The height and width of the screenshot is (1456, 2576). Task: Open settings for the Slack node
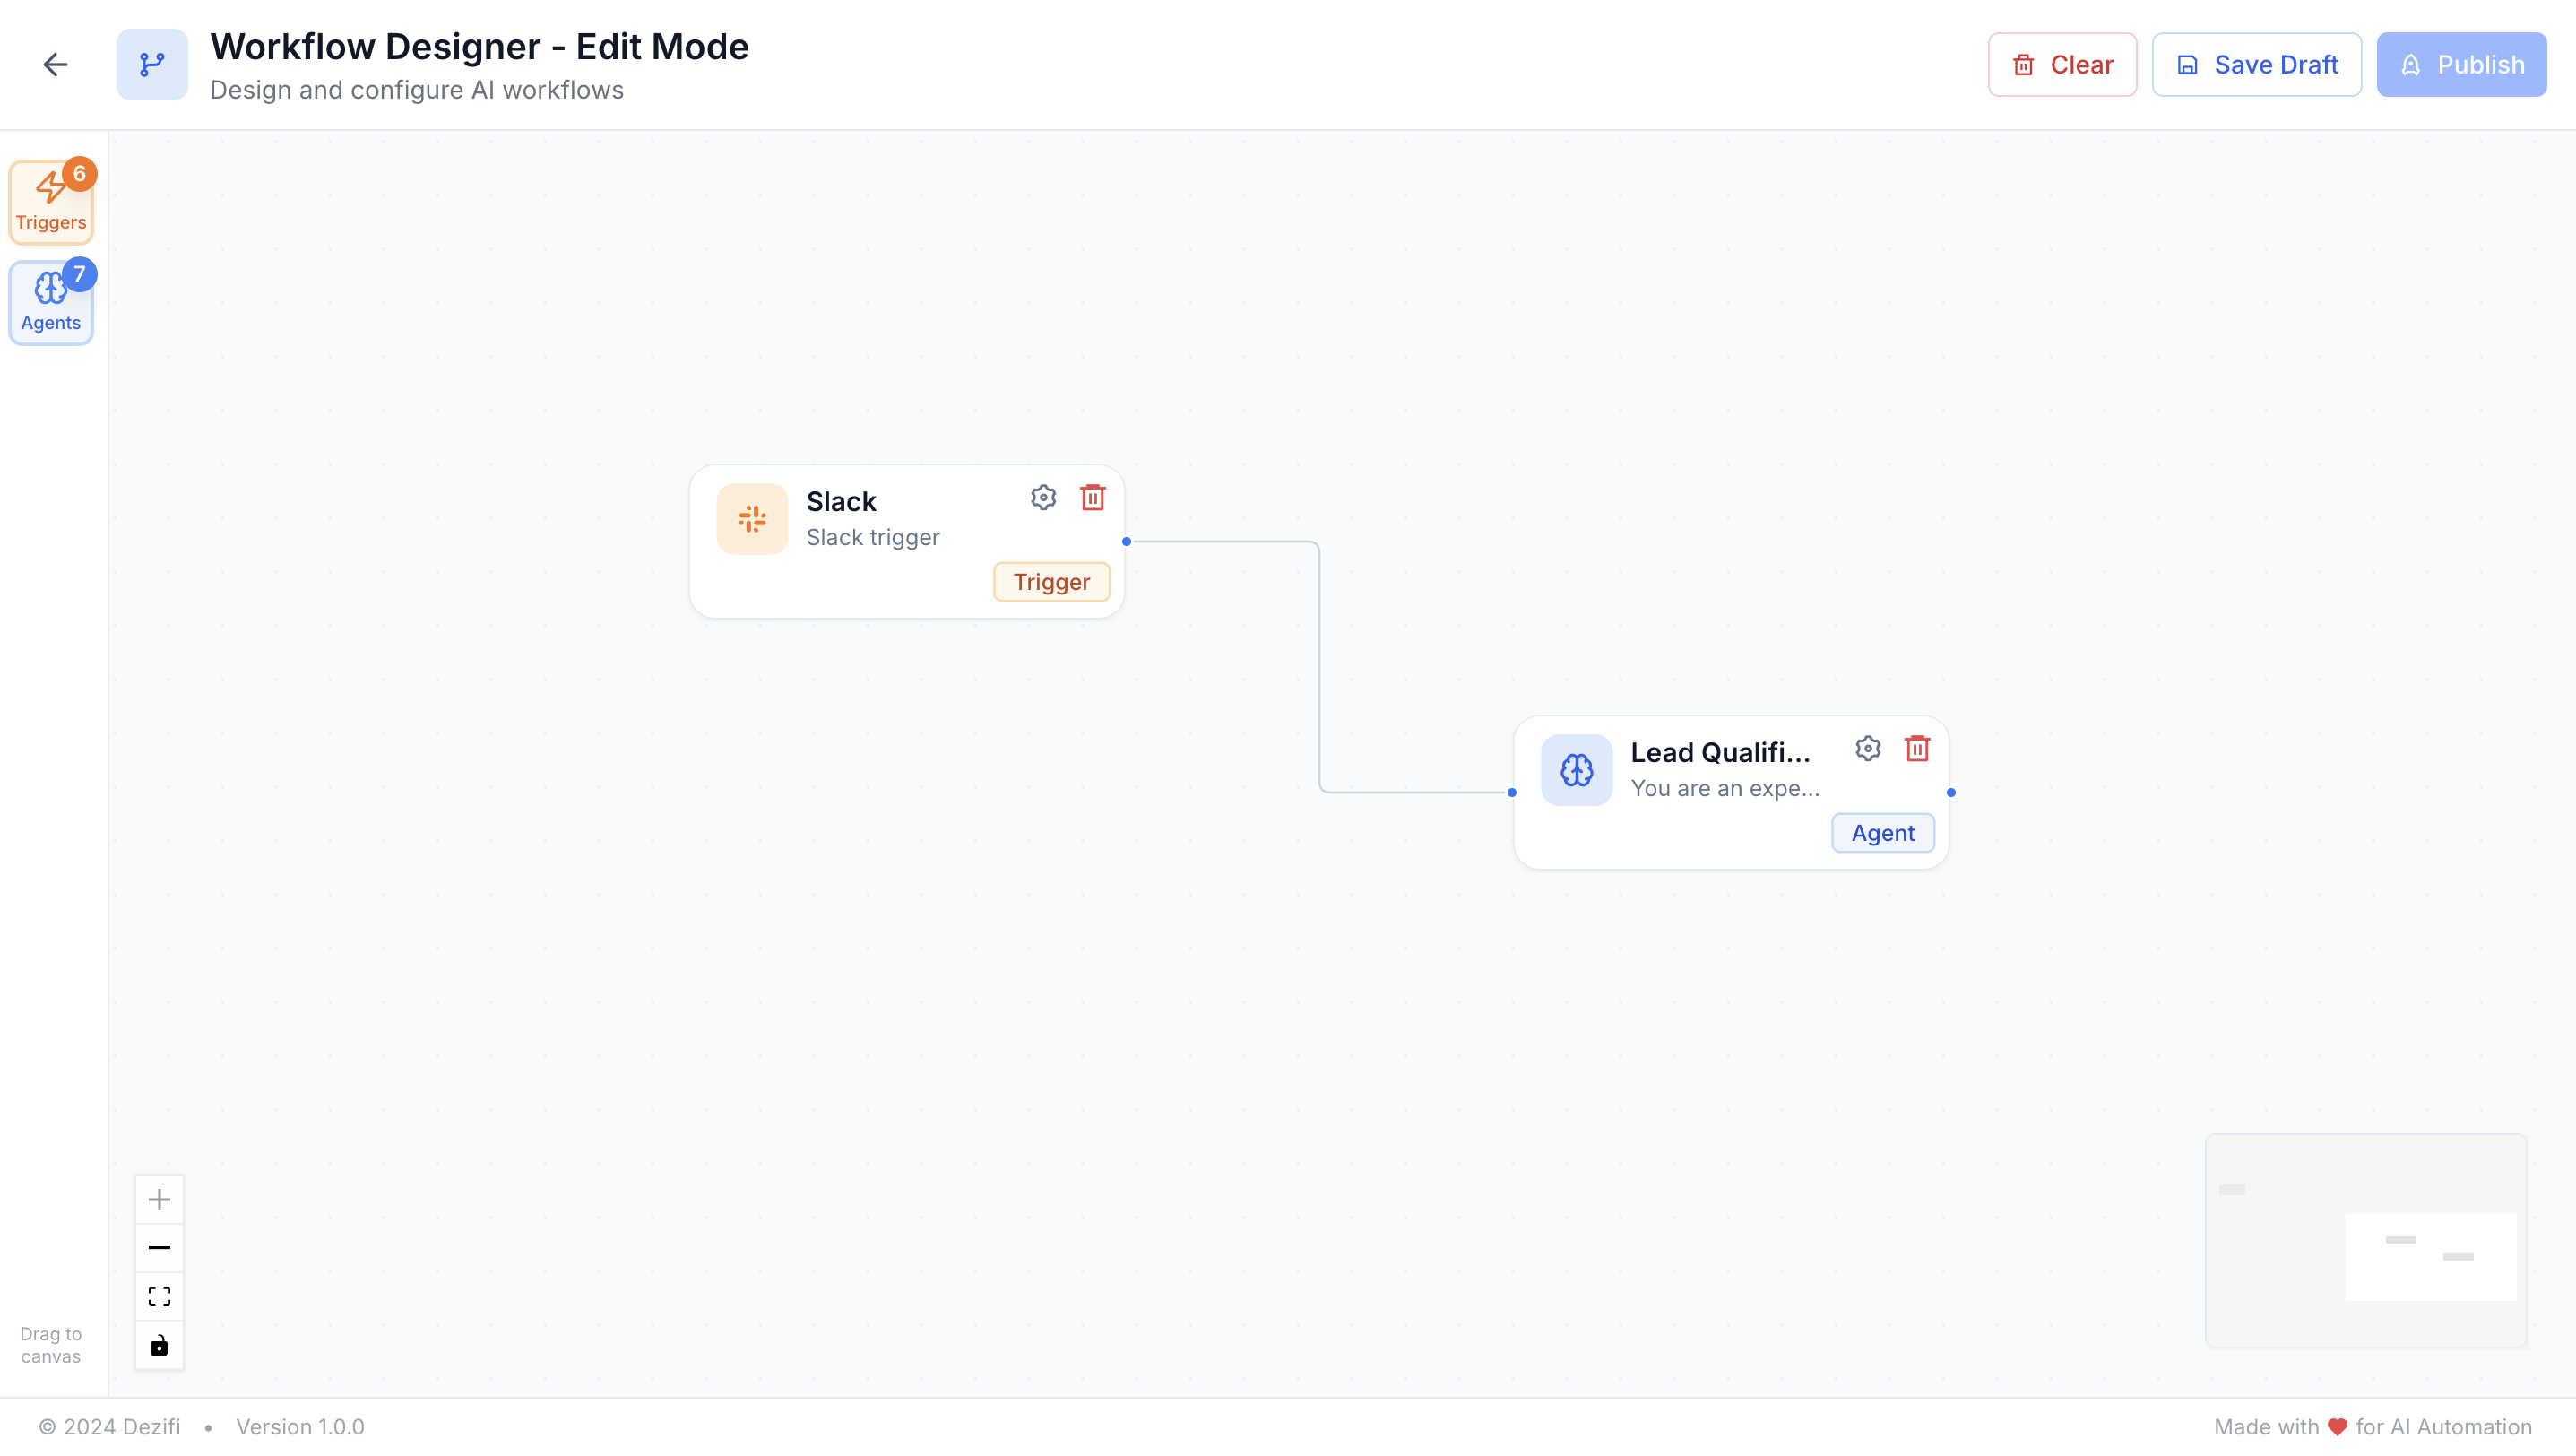point(1043,497)
